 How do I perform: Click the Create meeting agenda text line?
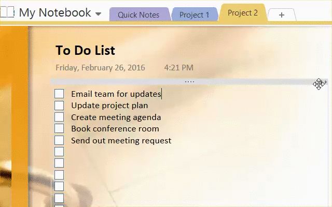116,117
